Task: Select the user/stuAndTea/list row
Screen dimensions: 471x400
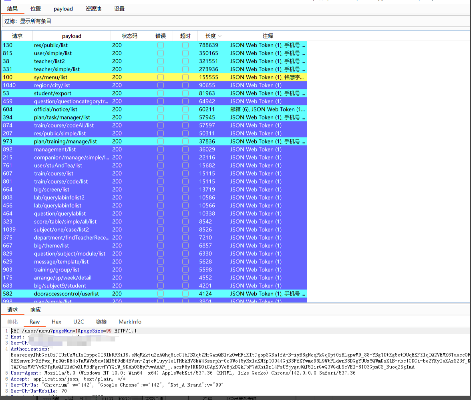Action: (x=155, y=165)
